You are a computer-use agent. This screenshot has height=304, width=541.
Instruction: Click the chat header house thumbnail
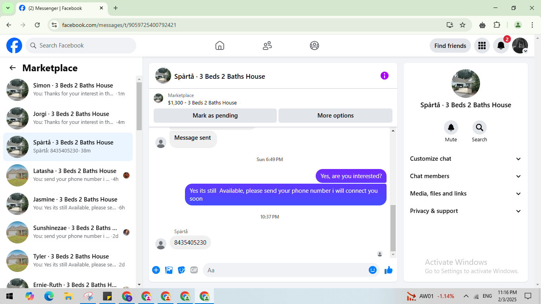point(163,76)
